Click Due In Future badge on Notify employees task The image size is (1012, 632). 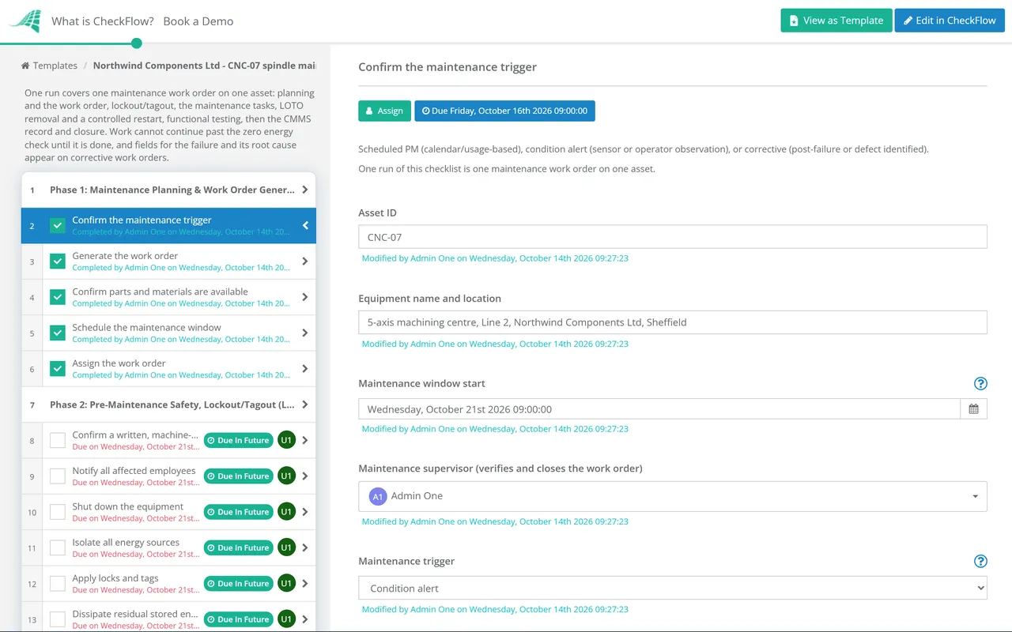(x=238, y=476)
